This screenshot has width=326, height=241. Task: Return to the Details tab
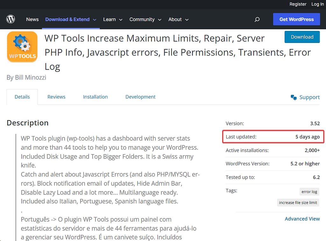[x=22, y=97]
